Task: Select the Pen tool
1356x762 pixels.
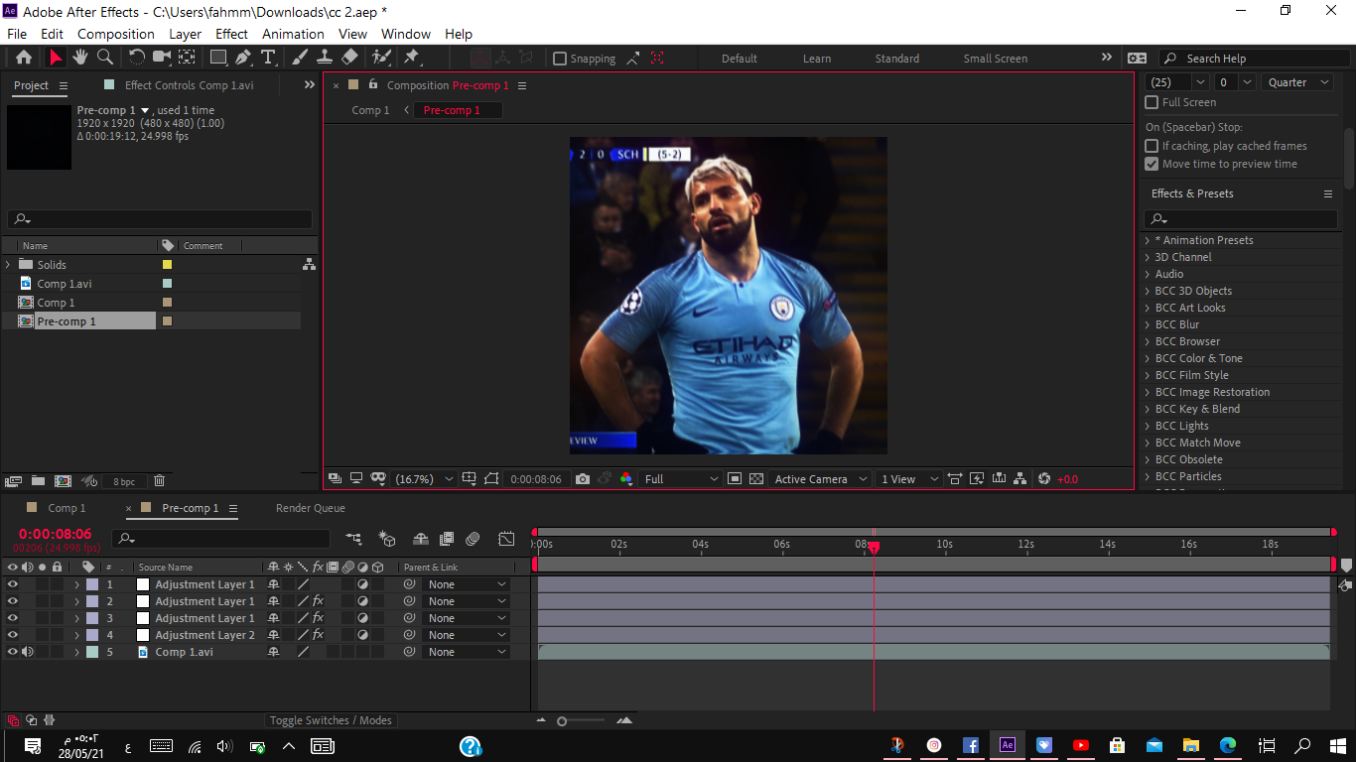Action: [243, 58]
